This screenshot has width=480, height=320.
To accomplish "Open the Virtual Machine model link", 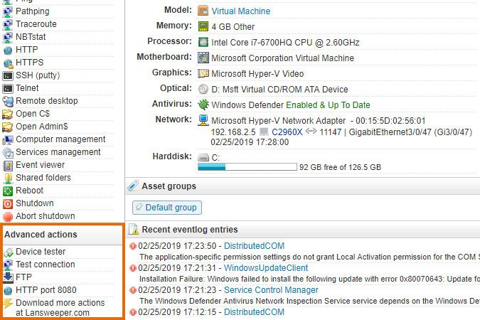I will pos(240,11).
